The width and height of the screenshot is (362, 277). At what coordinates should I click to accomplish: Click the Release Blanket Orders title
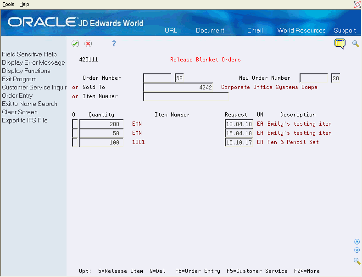[206, 60]
